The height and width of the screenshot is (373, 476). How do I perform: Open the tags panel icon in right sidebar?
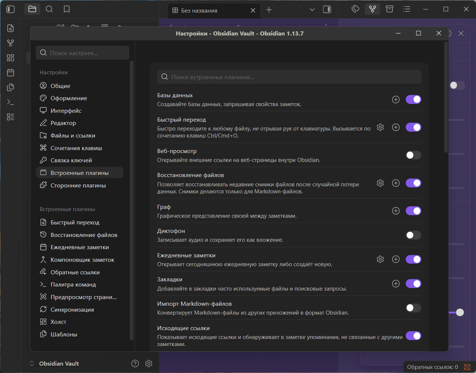(x=355, y=9)
